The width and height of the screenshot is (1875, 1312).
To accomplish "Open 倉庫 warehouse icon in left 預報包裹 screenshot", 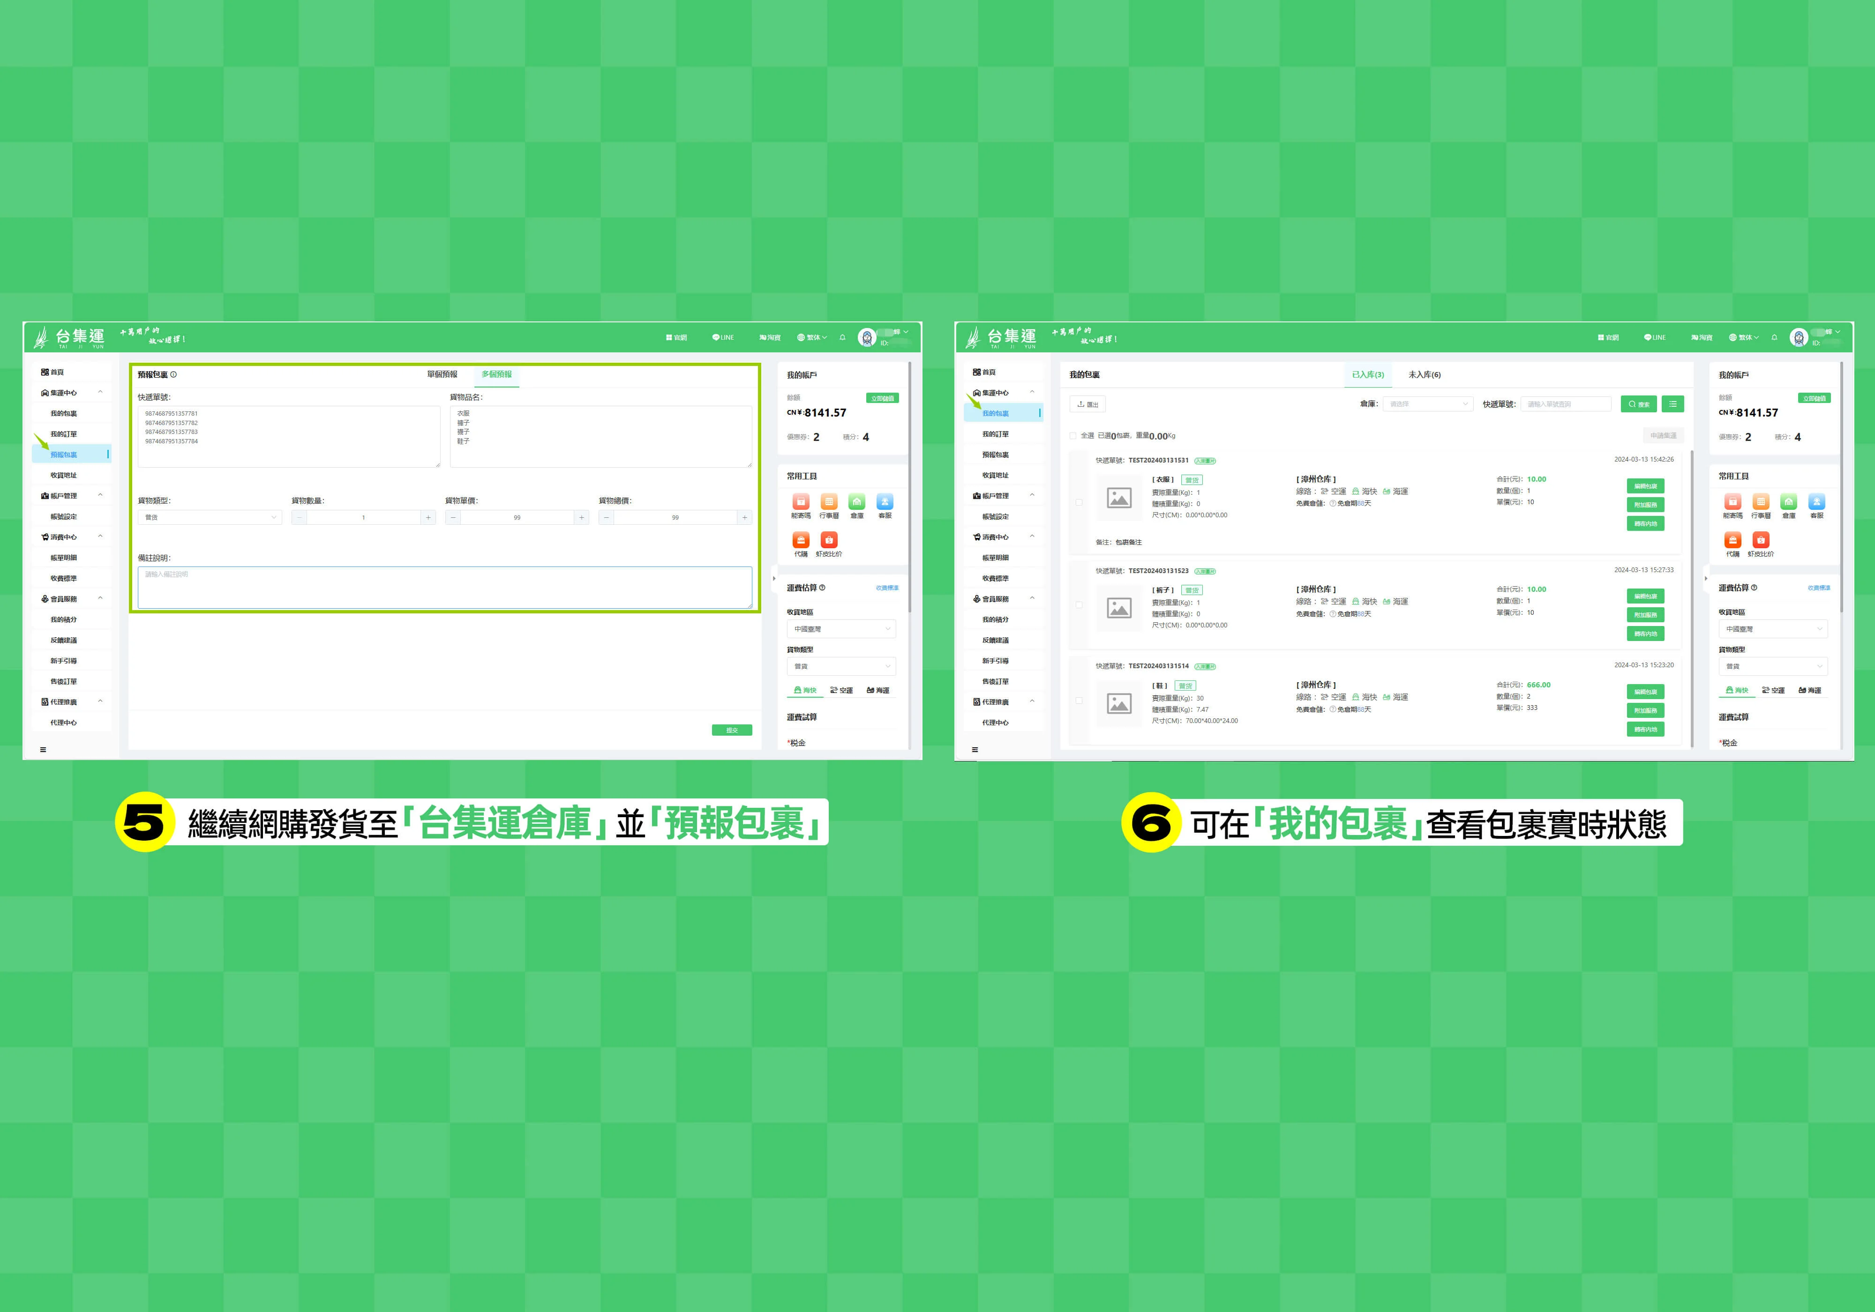I will 857,502.
